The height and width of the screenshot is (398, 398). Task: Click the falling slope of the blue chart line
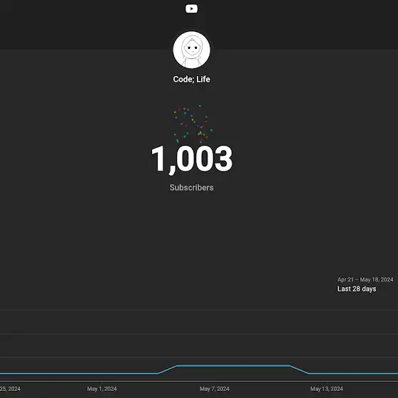coord(299,370)
